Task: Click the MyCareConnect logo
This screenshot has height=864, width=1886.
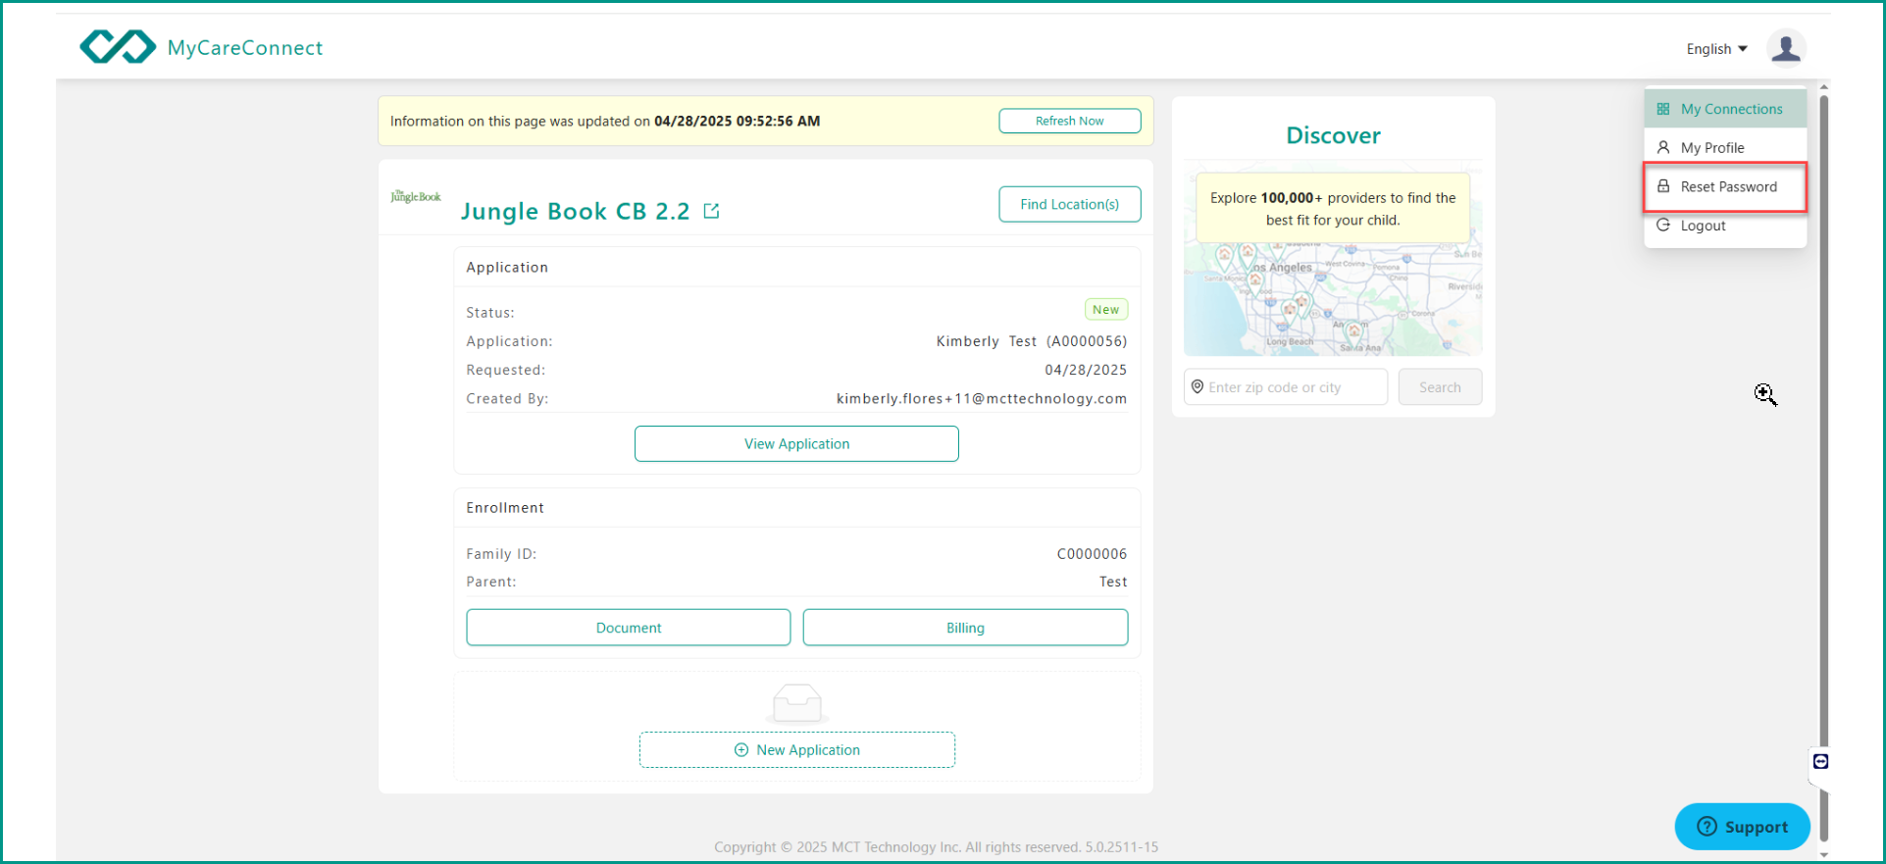Action: (201, 47)
